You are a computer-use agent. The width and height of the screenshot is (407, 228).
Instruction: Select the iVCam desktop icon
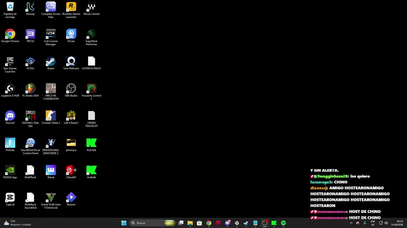(x=71, y=36)
